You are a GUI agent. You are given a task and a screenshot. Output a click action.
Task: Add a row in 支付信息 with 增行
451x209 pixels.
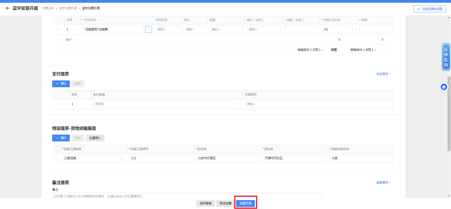(x=61, y=84)
